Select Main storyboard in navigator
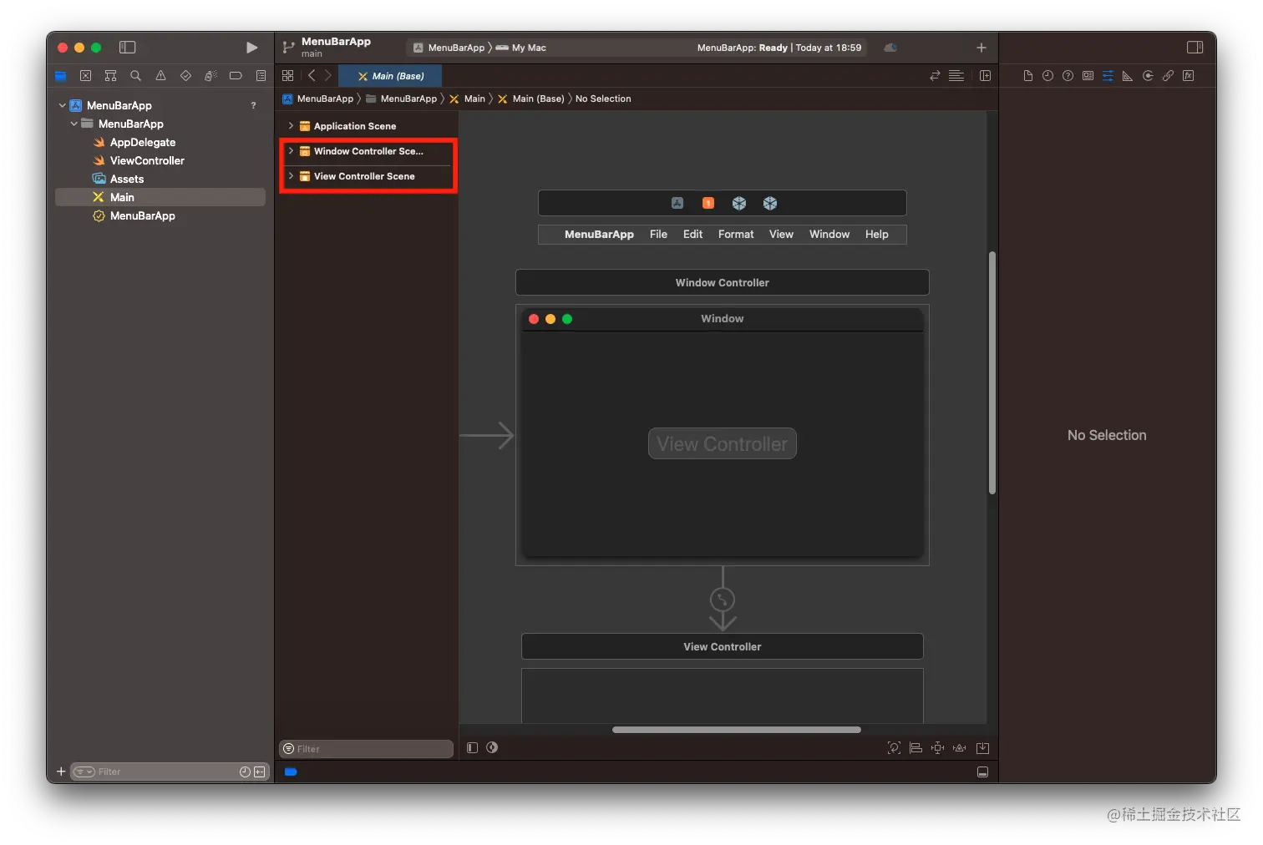The width and height of the screenshot is (1263, 845). coord(160,197)
